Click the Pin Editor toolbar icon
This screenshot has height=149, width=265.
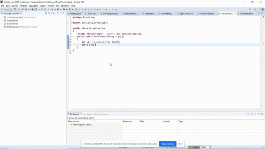click(116, 10)
